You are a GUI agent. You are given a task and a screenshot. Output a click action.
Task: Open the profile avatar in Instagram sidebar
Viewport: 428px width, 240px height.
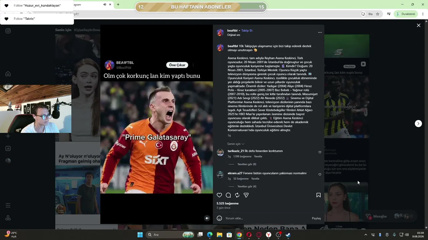8,161
